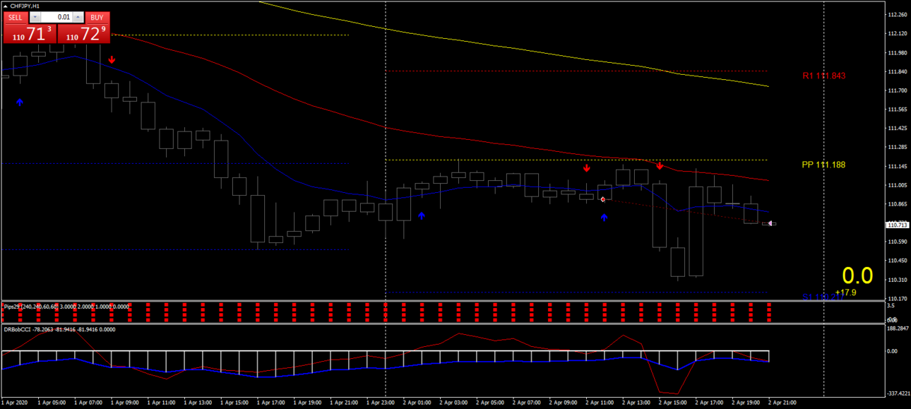Click the 1 Apr 2020 time label
This screenshot has width=911, height=409.
[13, 403]
